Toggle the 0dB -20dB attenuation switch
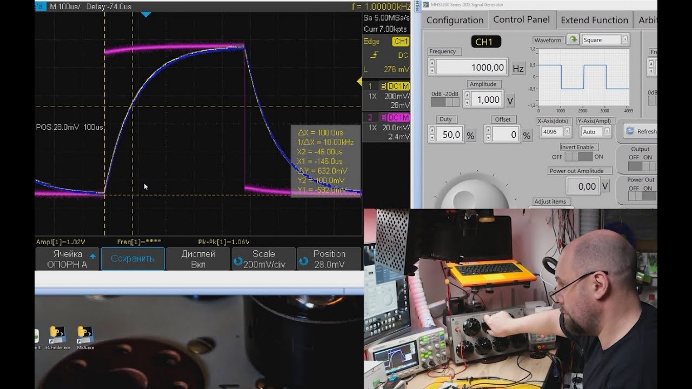Image resolution: width=692 pixels, height=389 pixels. (x=445, y=102)
